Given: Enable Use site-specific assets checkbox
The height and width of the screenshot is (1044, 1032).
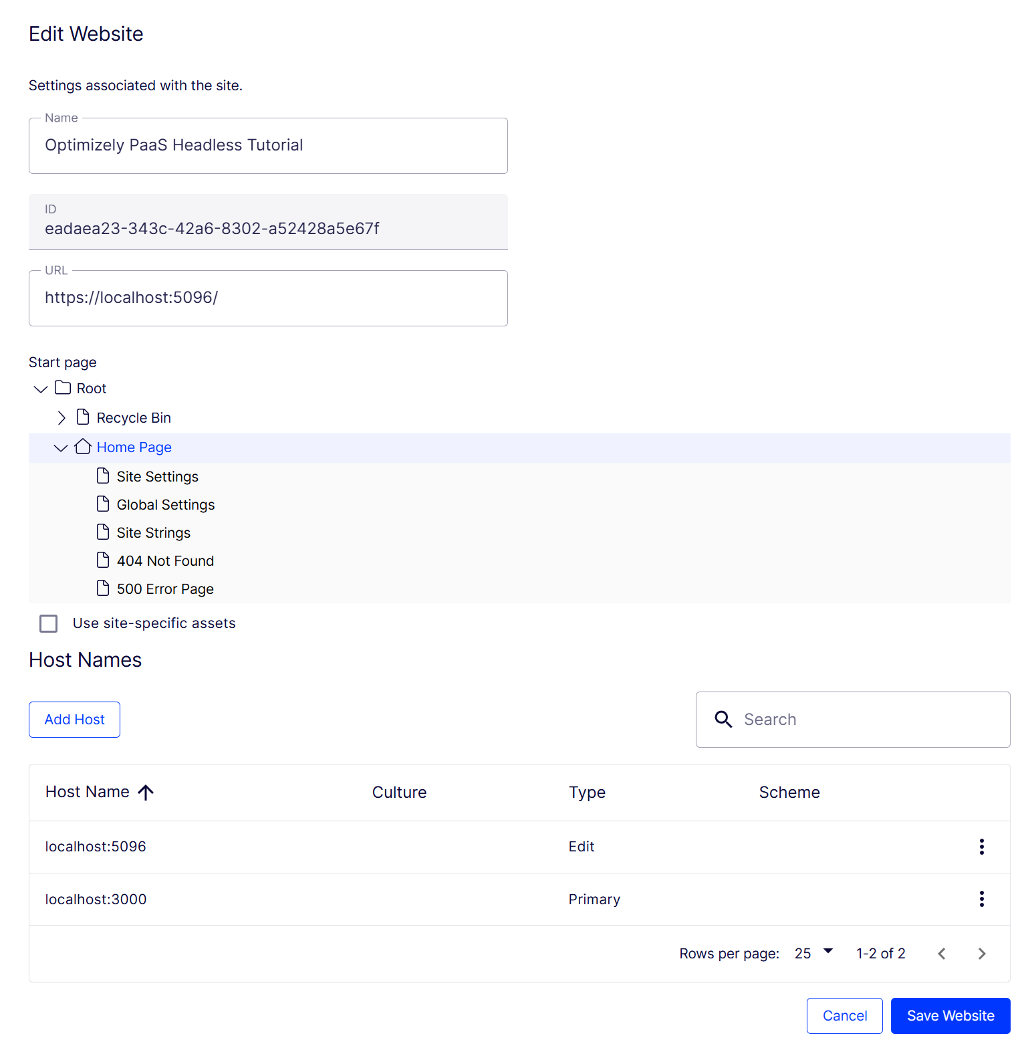Looking at the screenshot, I should pos(49,623).
